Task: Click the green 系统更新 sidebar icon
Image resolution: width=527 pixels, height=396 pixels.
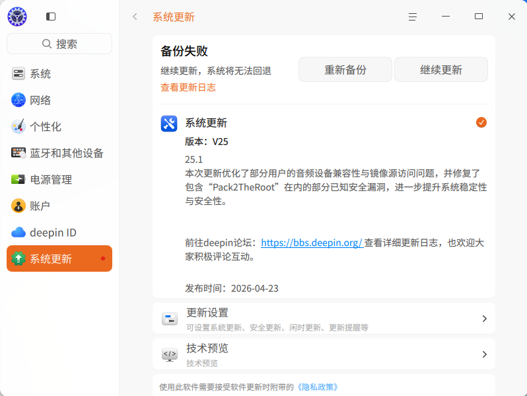Action: (18, 258)
